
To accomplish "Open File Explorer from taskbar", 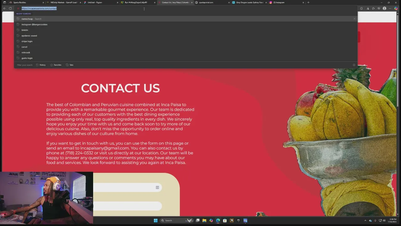I will click(204, 220).
